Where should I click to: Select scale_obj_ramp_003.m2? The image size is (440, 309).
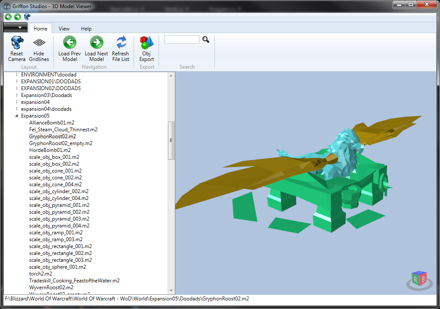pyautogui.click(x=56, y=239)
